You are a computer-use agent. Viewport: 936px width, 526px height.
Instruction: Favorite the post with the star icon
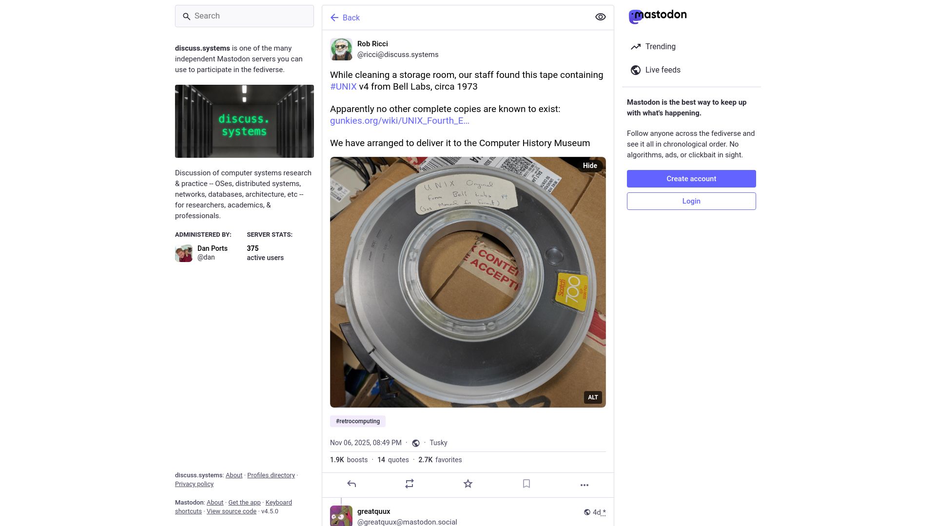[468, 484]
